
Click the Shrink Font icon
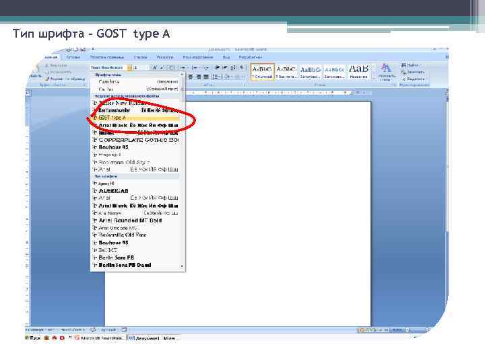pos(162,68)
